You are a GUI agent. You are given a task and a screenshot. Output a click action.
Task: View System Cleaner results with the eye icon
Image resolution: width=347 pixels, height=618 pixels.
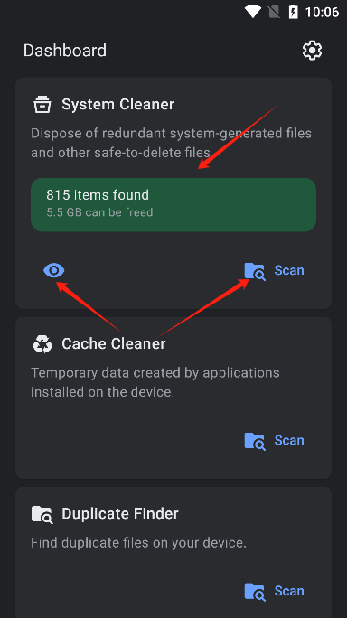[x=54, y=270]
